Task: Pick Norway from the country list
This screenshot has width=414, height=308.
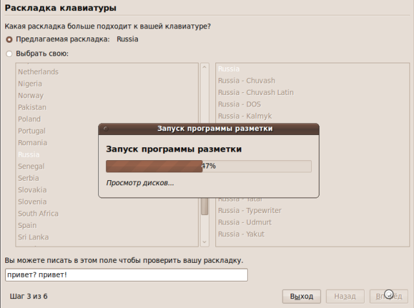Action: pos(32,96)
